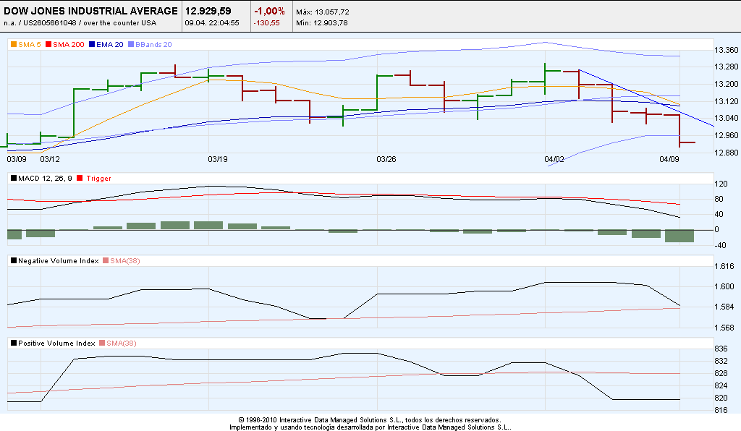Select the EMA 20 legend label
The height and width of the screenshot is (431, 741).
click(110, 44)
